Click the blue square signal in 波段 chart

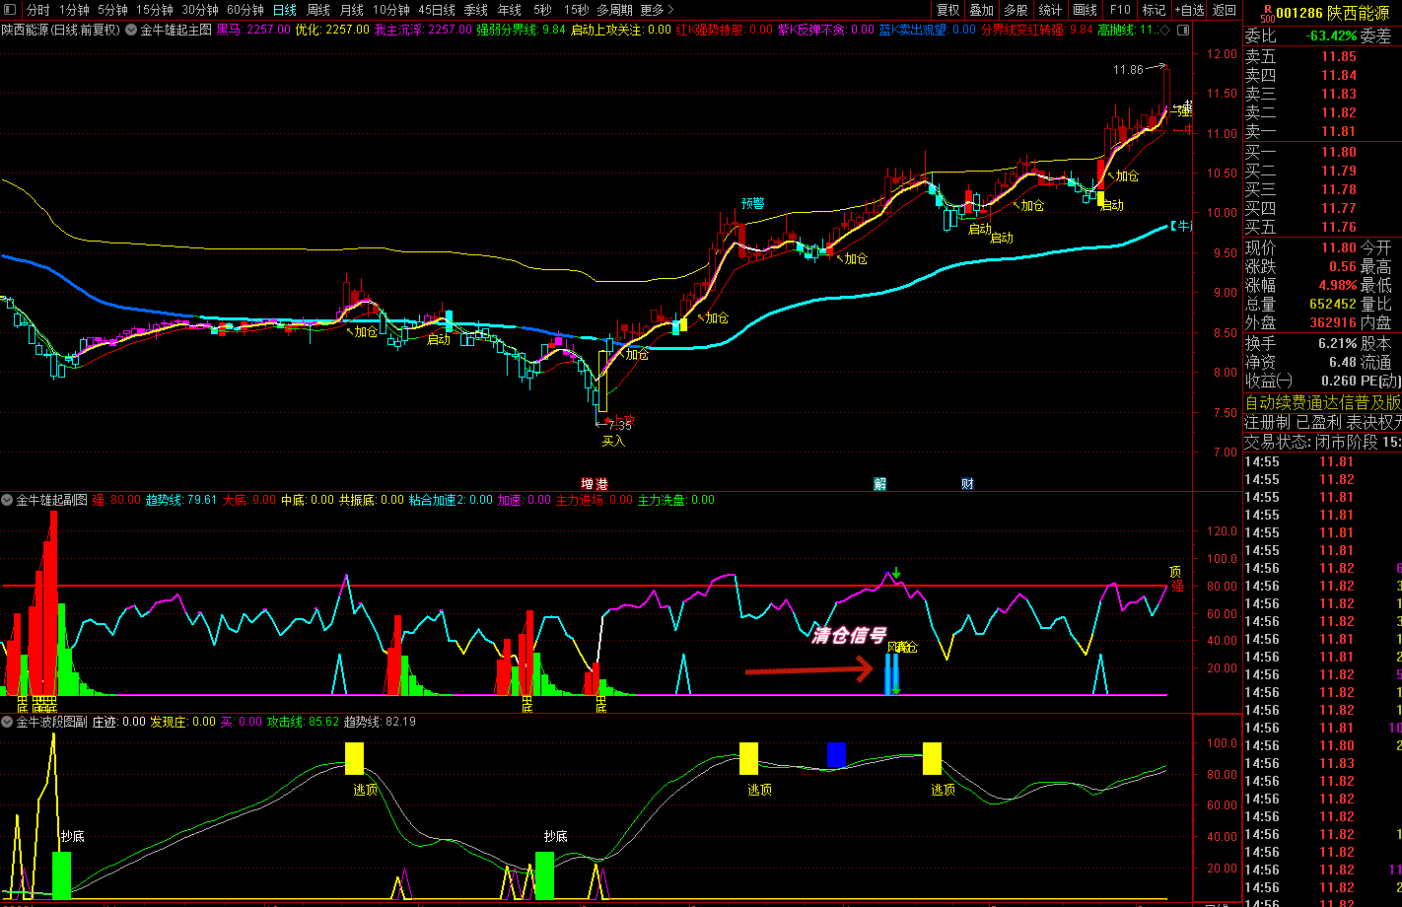(836, 754)
